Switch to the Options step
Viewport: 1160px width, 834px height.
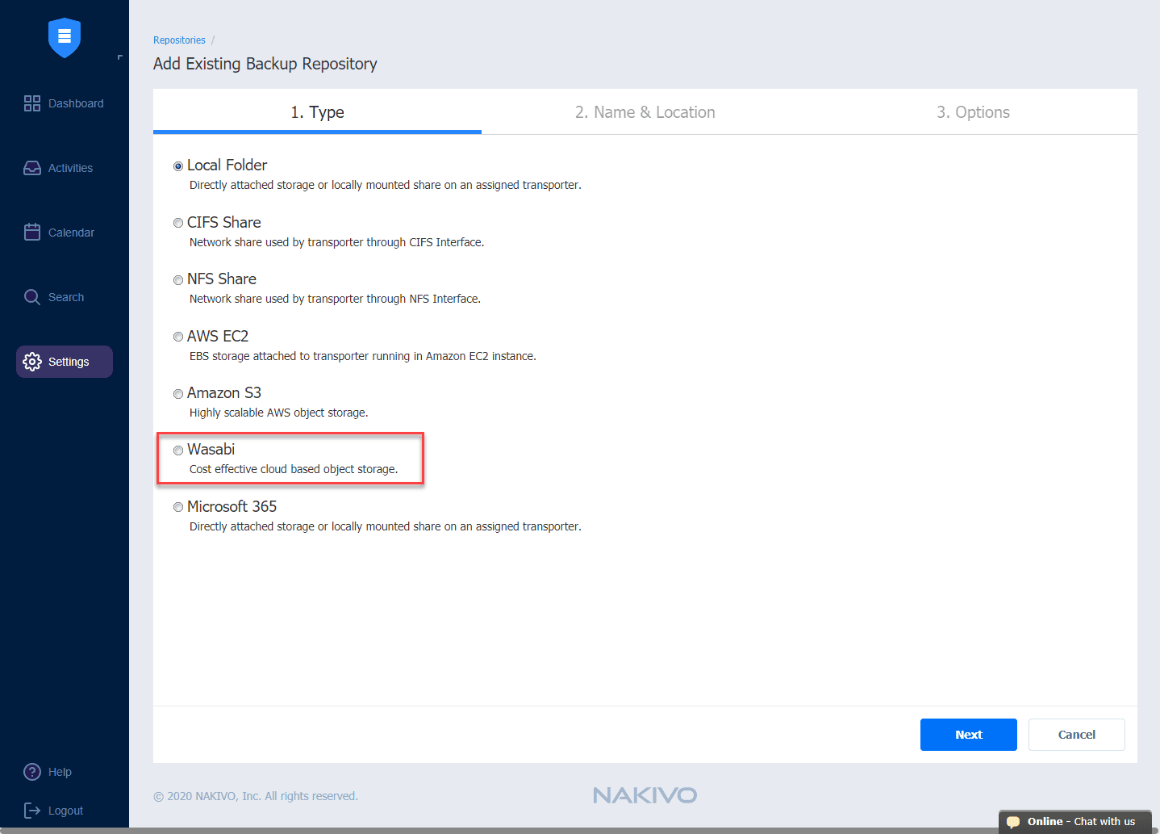pyautogui.click(x=973, y=111)
